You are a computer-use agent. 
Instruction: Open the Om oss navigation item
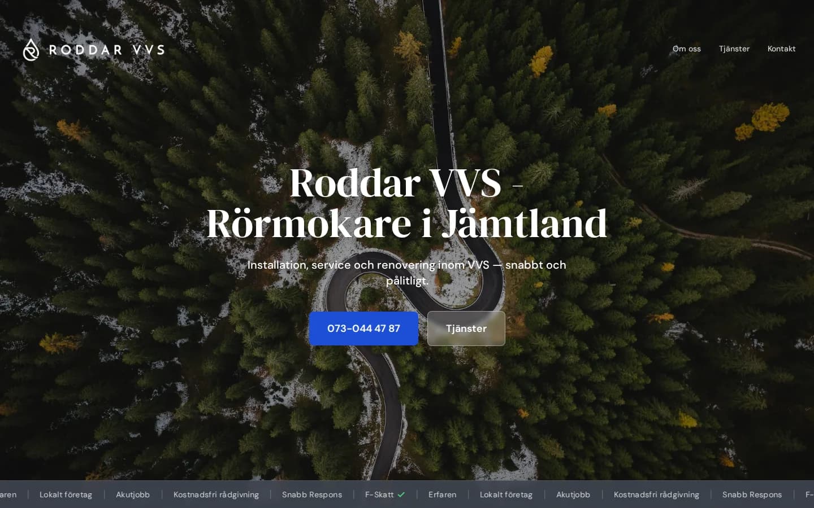pos(686,49)
